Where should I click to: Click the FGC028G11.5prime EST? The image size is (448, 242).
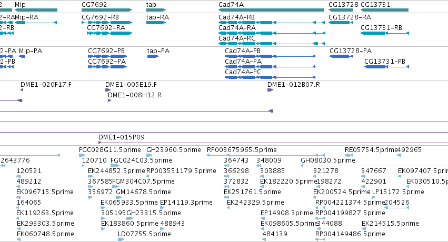tap(82, 155)
